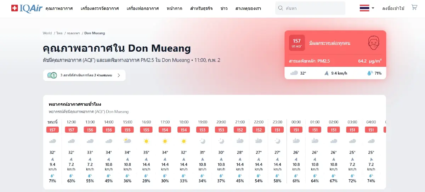Screen dimensions: 425x192
Task: Click the moon icon for 23:00 forecast
Action: point(277,141)
